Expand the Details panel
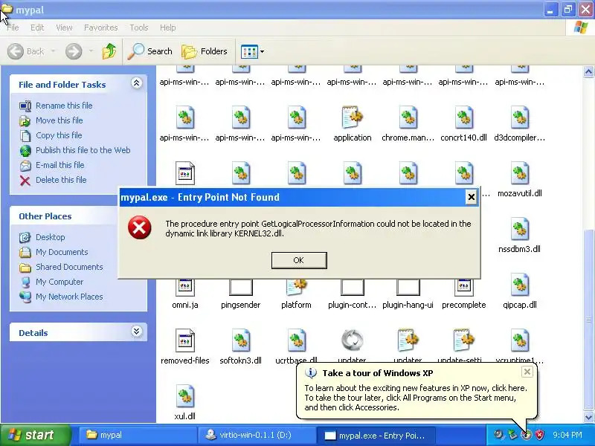Viewport: 595px width, 446px height. [136, 332]
